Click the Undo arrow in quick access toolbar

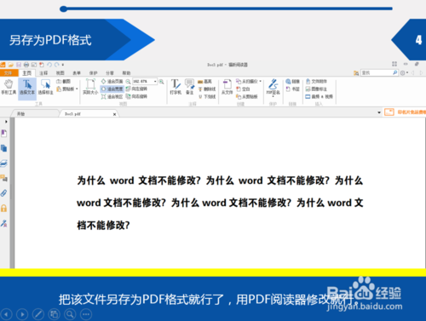49,65
